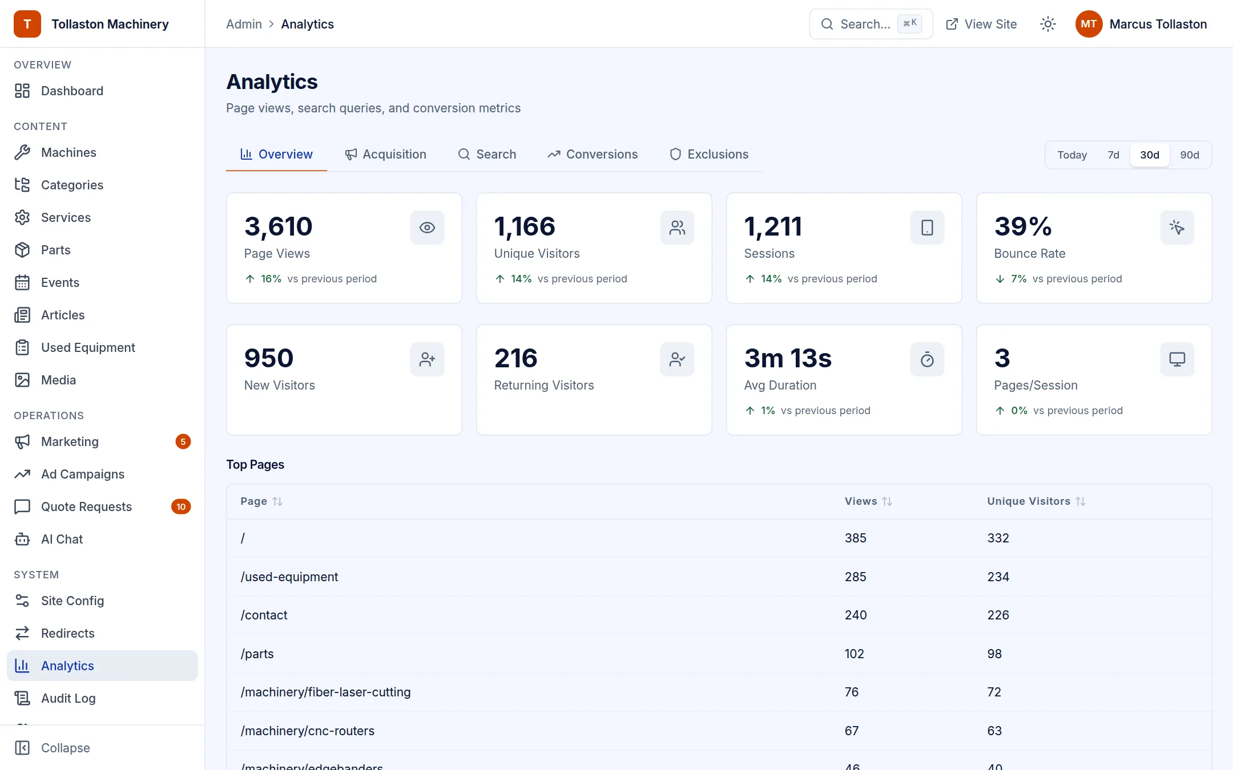Open Redirects in the sidebar
Viewport: 1233px width, 770px height.
click(x=102, y=633)
